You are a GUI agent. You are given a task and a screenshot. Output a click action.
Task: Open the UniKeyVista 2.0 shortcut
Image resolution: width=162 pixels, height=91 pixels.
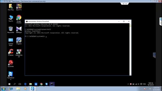(19, 53)
